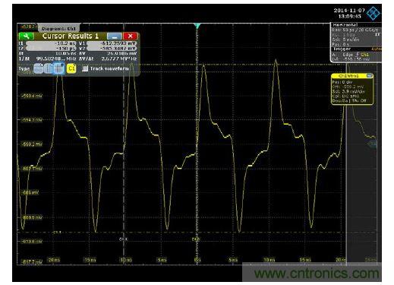Select the combined horizontal and vertical cursor type
This screenshot has height=285, width=394.
[x=58, y=68]
